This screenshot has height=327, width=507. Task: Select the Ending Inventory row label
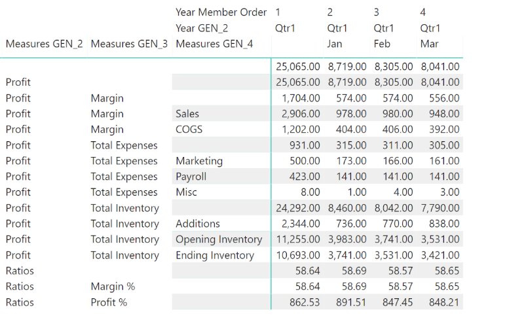point(215,255)
